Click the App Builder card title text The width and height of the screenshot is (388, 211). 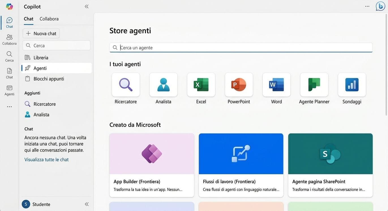(x=137, y=181)
